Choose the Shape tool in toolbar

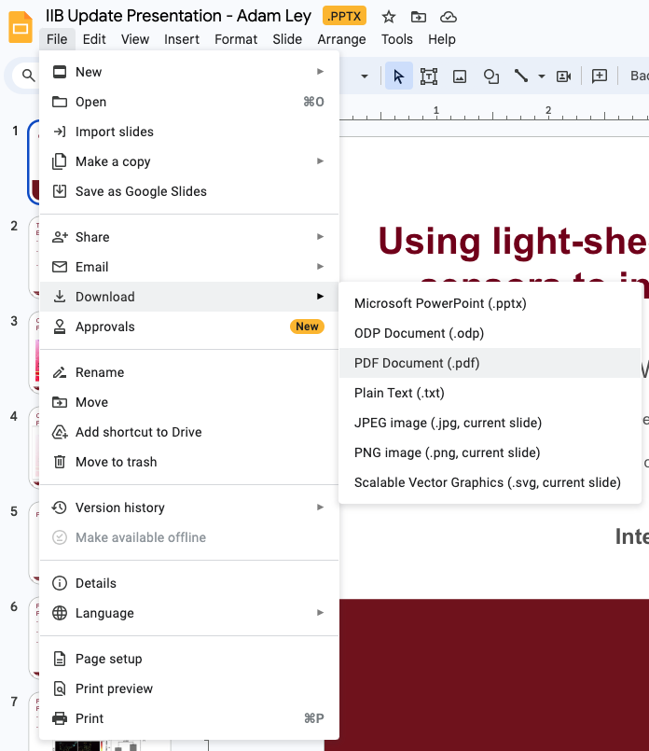tap(491, 76)
